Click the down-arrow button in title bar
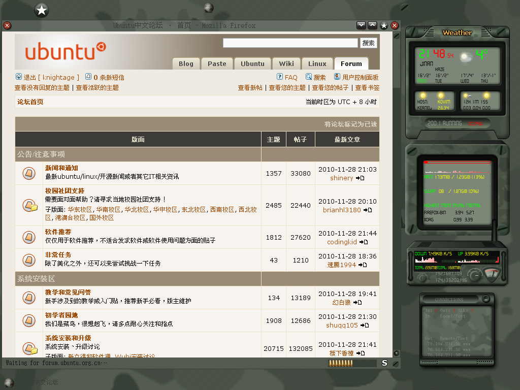The height and width of the screenshot is (390, 520). click(361, 25)
